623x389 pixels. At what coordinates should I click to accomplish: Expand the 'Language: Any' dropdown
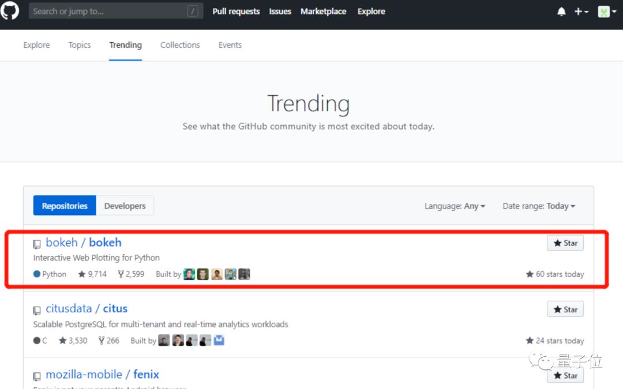pos(455,206)
